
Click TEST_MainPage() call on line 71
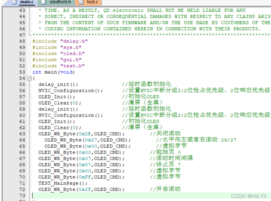click(x=63, y=183)
